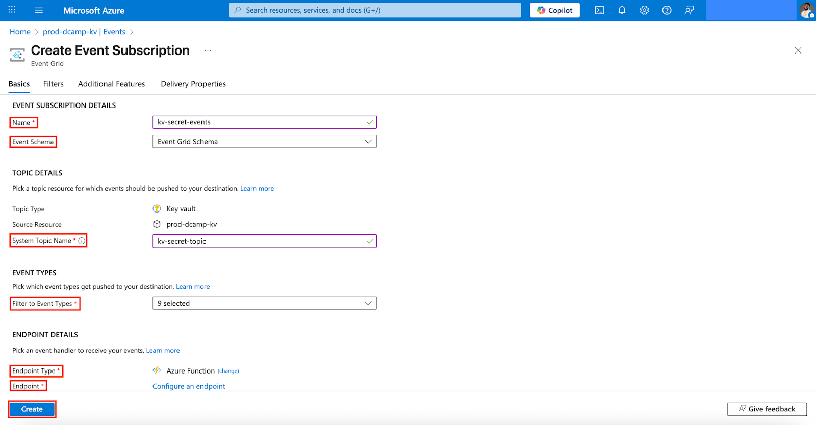The image size is (816, 425).
Task: Close the Create Event Subscription blade
Action: [x=798, y=50]
